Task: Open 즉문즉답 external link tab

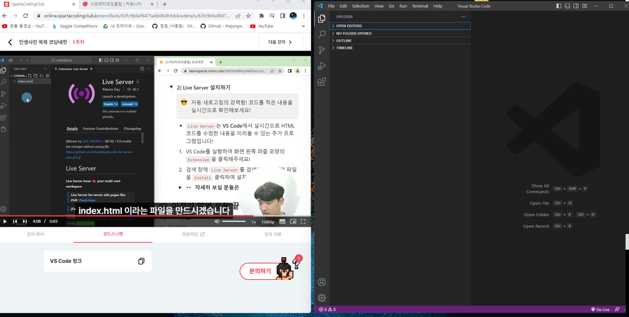Action: point(193,234)
